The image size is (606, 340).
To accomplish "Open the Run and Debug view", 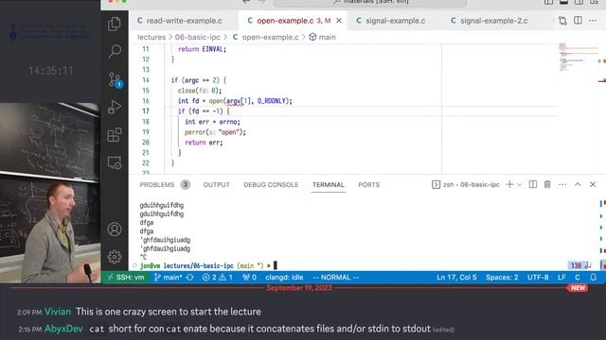I will click(x=115, y=107).
